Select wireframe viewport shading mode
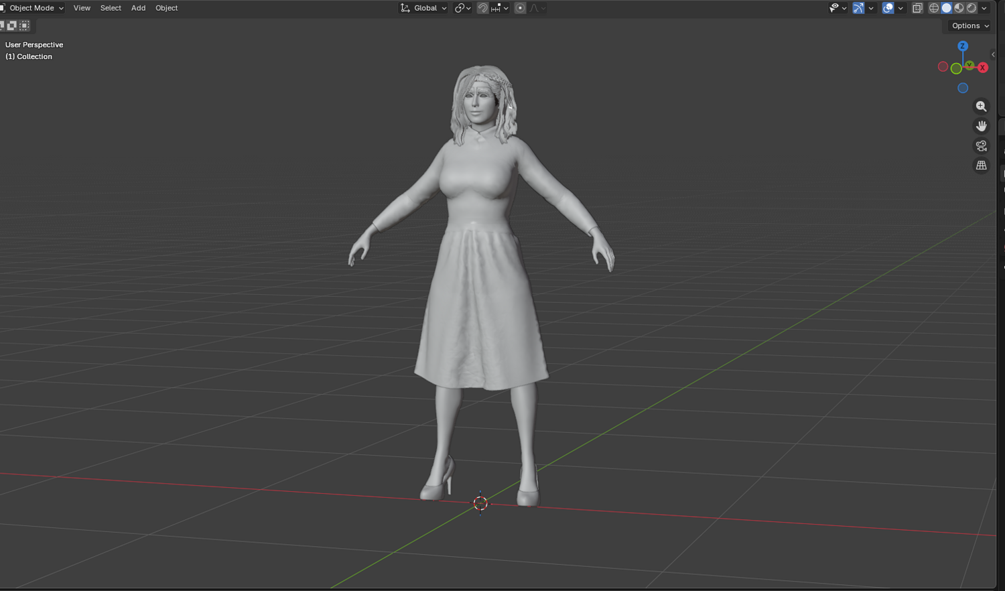 tap(934, 8)
